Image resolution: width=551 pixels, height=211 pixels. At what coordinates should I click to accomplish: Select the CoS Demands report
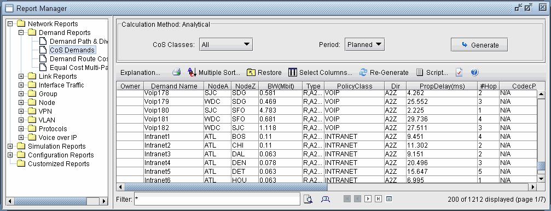point(72,50)
